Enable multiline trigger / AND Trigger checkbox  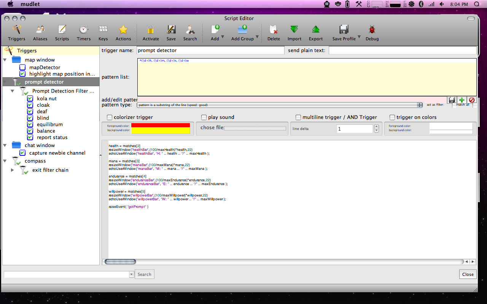click(298, 117)
